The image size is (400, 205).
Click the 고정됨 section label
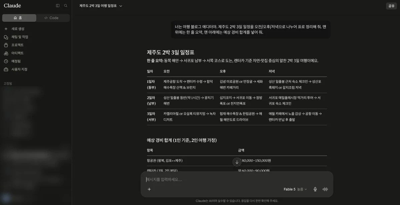[x=8, y=83]
